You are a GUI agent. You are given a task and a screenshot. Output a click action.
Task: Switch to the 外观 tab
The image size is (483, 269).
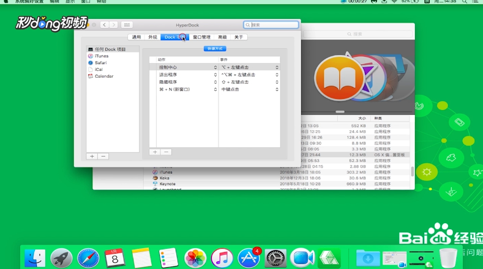(152, 37)
